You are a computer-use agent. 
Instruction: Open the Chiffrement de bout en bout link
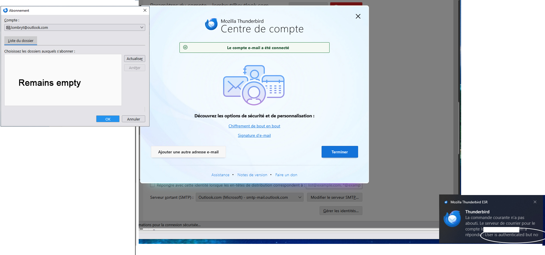point(254,126)
